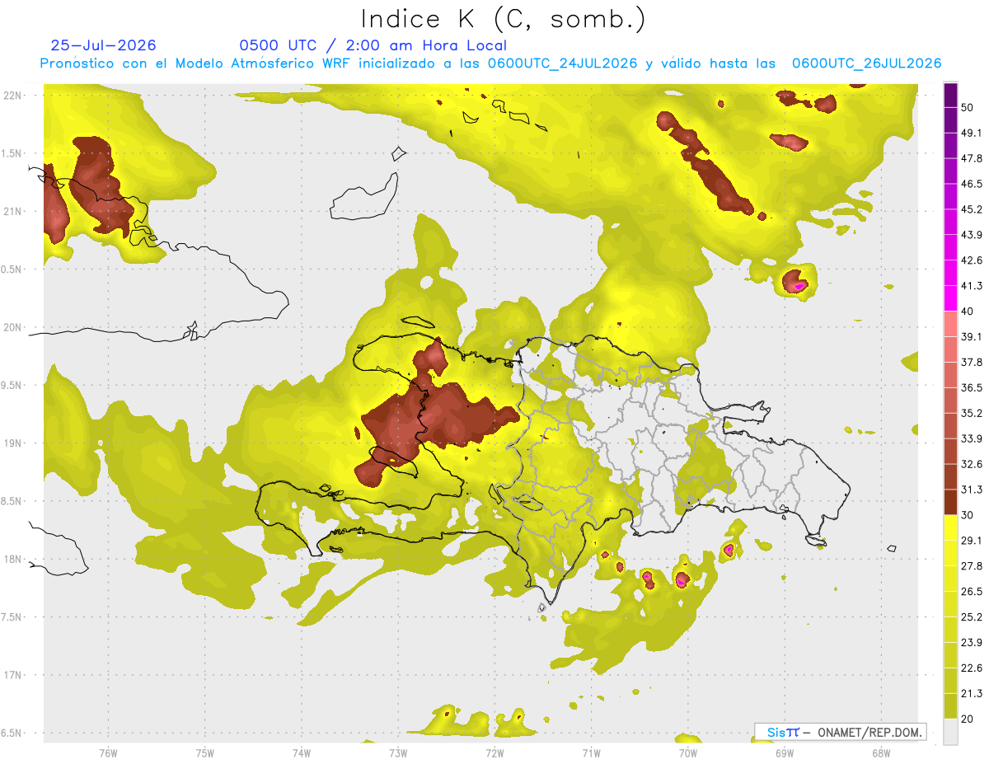Viewport: 989px width, 764px height.
Task: Click the 27.8 value on the color scale
Action: pos(971,566)
